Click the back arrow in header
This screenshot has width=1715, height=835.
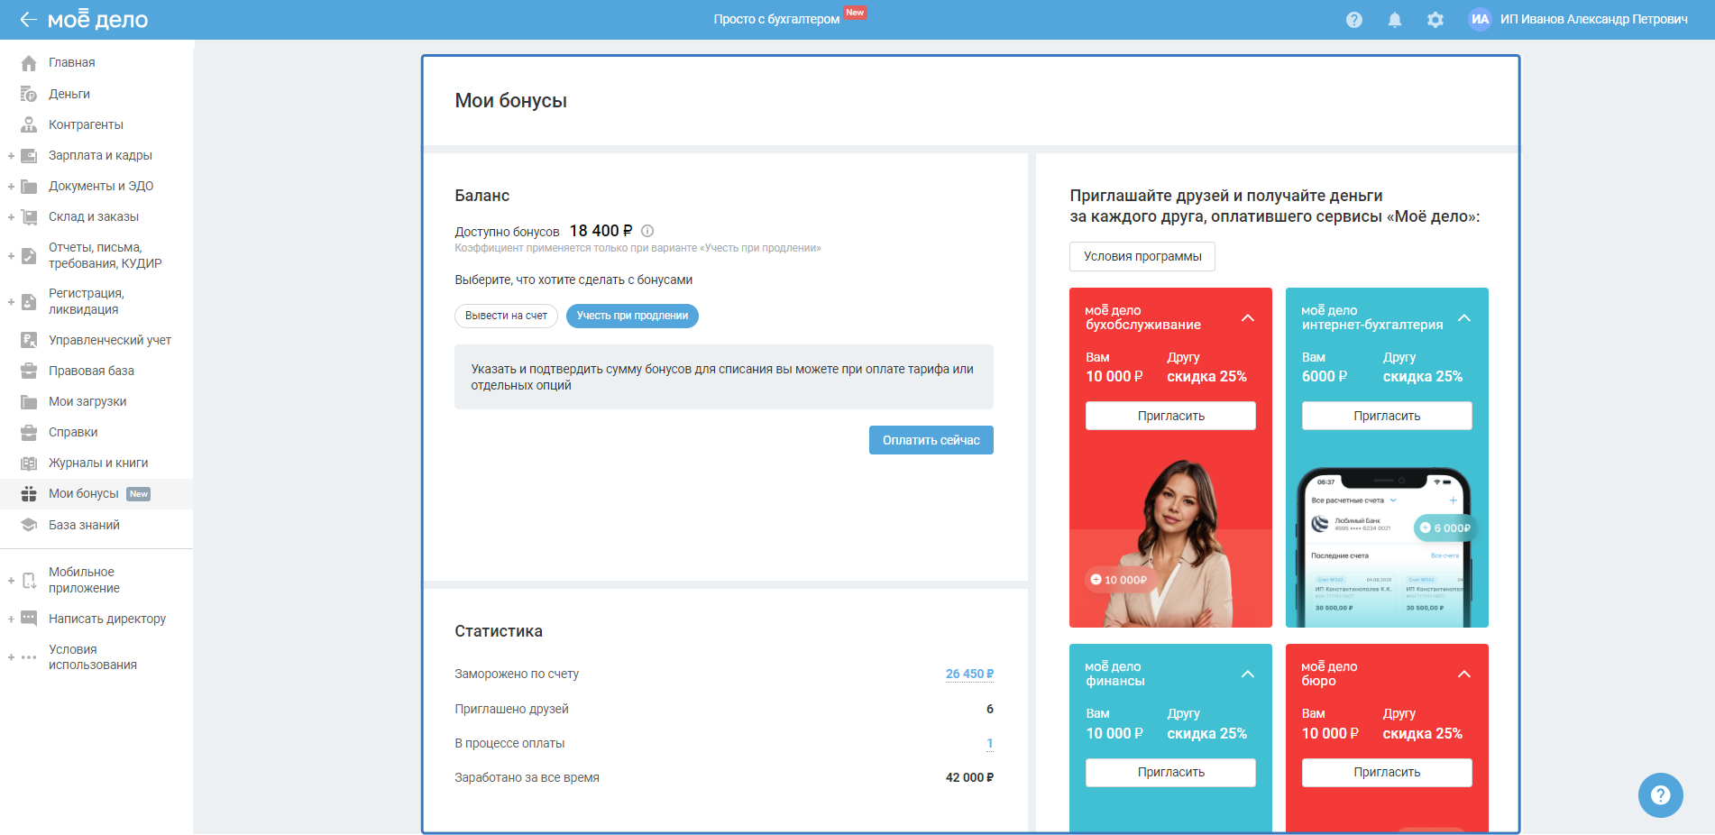pyautogui.click(x=28, y=19)
